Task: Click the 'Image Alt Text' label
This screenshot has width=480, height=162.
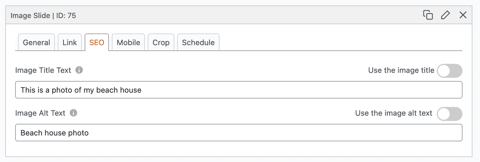Action: (40, 113)
